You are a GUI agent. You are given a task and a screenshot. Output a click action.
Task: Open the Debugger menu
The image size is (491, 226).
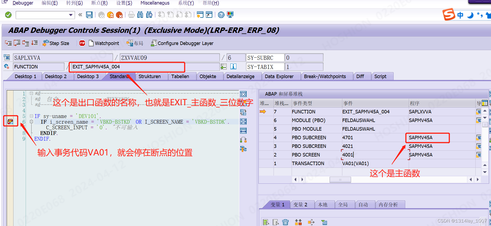pos(23,3)
